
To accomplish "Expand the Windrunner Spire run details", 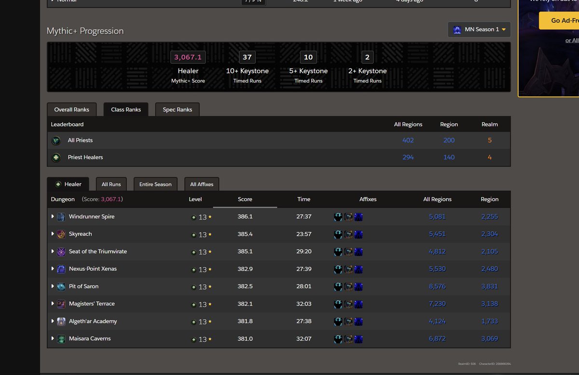I will click(53, 217).
